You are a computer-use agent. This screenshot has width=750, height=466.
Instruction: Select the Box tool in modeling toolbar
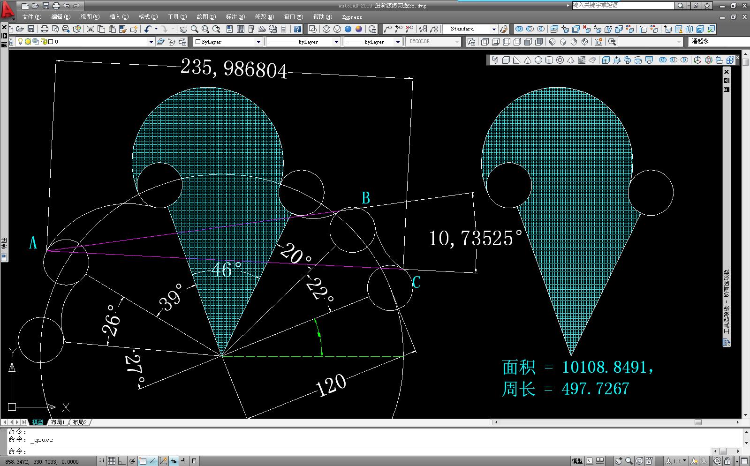point(506,60)
